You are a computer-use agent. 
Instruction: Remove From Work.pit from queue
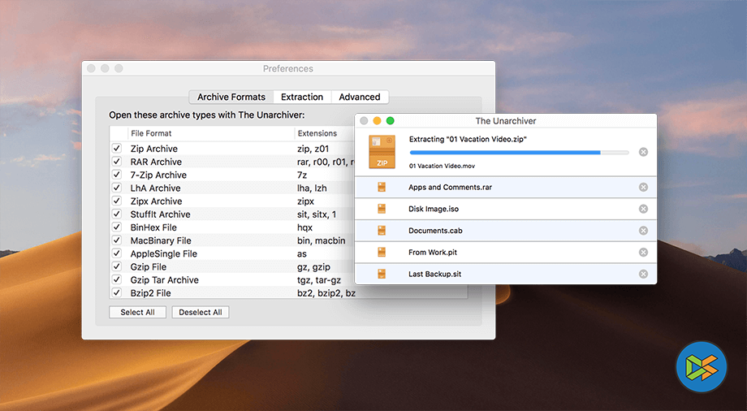(643, 253)
